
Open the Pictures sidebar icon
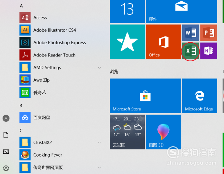6,152
